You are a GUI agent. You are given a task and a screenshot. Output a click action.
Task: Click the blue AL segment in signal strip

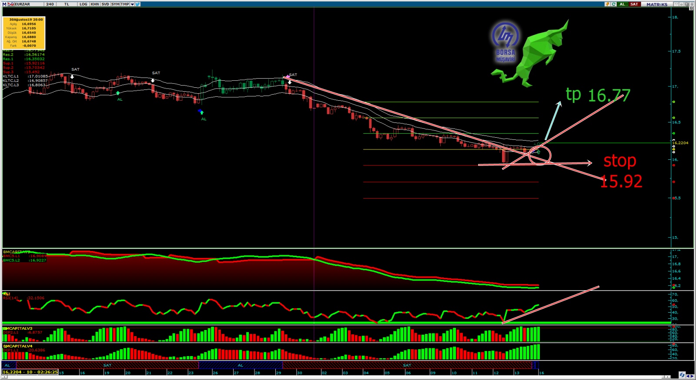coord(241,365)
